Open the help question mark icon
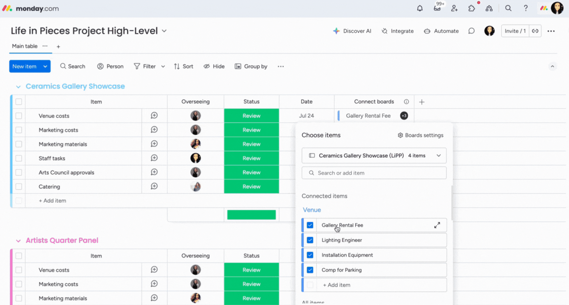Image resolution: width=569 pixels, height=305 pixels. (x=526, y=8)
